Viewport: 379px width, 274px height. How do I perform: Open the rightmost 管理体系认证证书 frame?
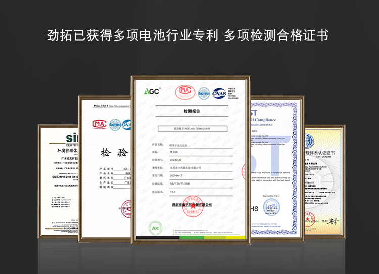(324, 182)
